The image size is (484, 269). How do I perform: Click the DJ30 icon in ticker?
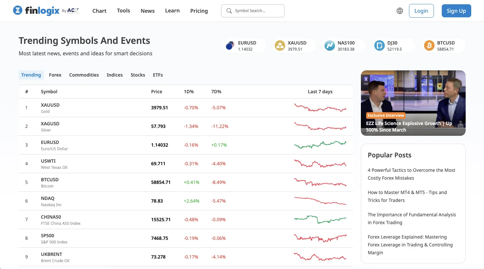point(379,45)
